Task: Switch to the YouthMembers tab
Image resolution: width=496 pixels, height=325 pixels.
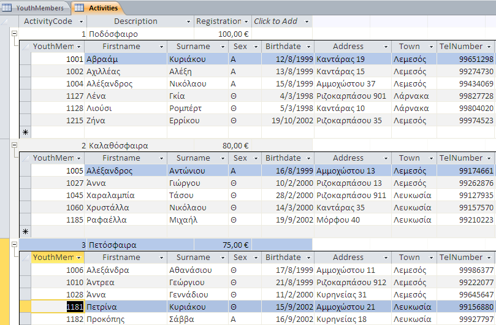Action: pyautogui.click(x=35, y=8)
